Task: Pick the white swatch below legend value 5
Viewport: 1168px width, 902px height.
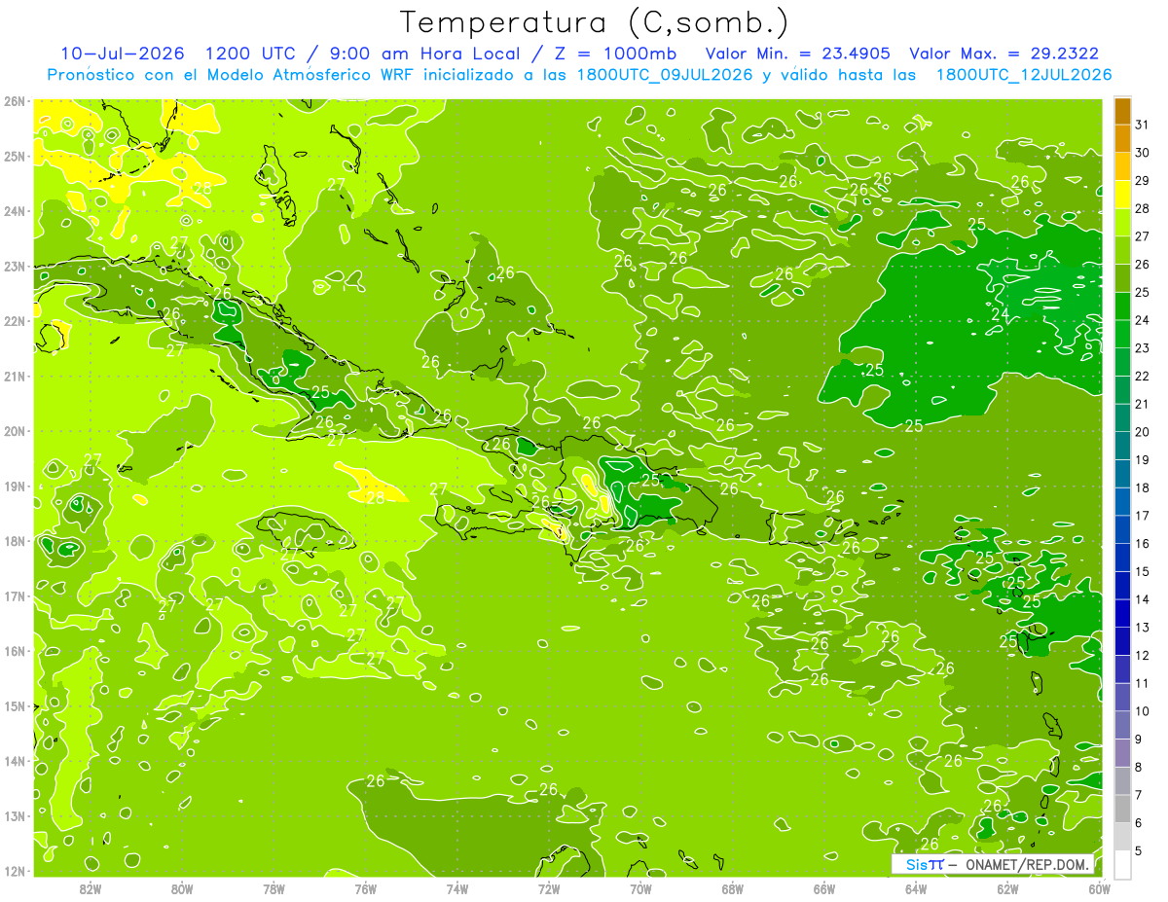Action: pos(1122,864)
